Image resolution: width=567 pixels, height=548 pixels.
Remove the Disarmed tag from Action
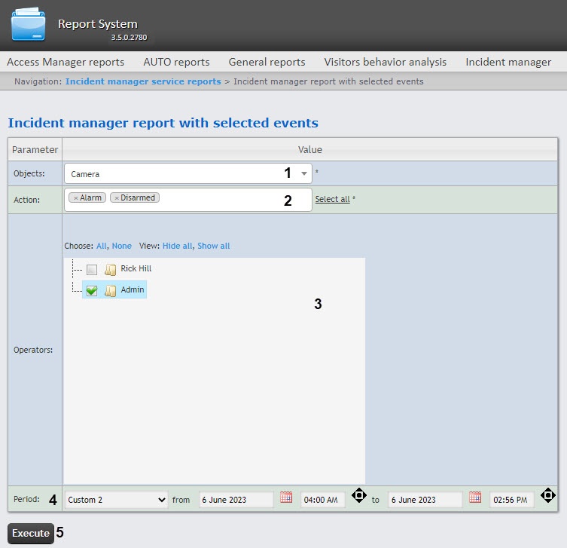pos(117,198)
